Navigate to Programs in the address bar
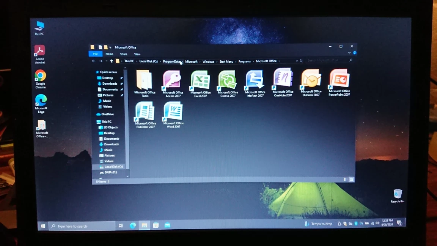The height and width of the screenshot is (246, 437). [244, 61]
